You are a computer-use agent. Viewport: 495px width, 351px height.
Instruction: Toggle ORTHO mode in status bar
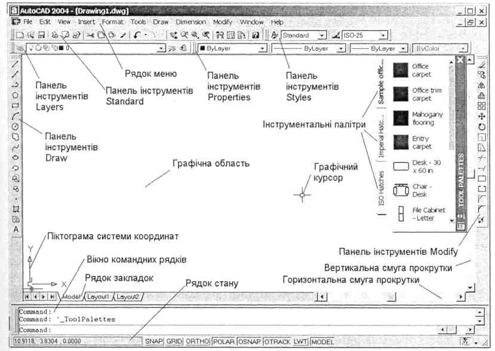pos(198,341)
